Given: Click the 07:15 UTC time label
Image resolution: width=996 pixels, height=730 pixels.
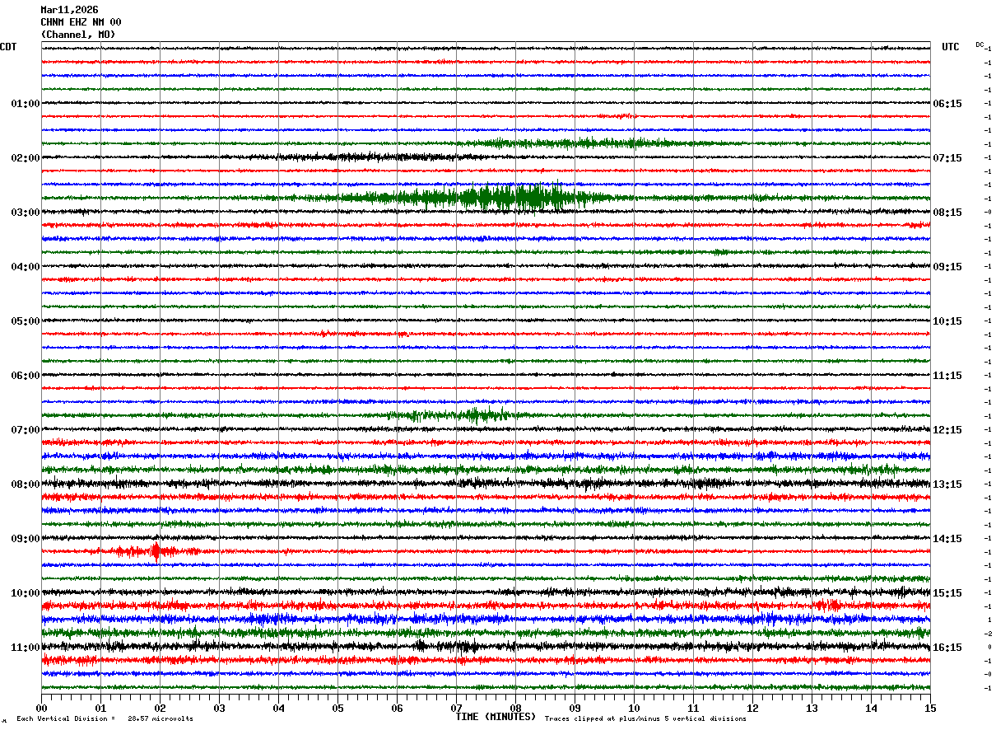Looking at the screenshot, I should point(947,158).
